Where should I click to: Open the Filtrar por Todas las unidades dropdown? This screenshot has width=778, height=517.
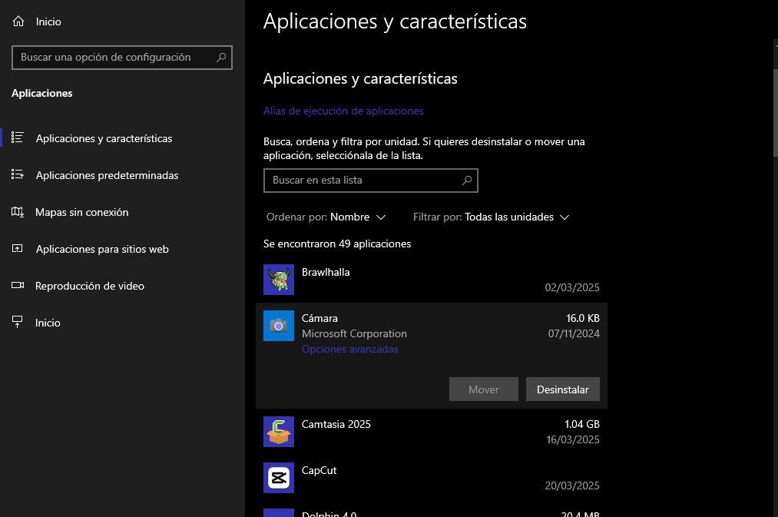tap(492, 217)
